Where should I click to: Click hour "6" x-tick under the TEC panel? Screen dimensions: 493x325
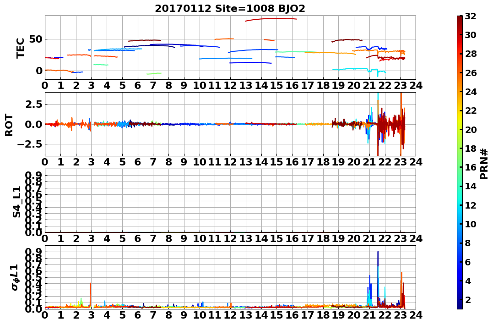pyautogui.click(x=137, y=85)
